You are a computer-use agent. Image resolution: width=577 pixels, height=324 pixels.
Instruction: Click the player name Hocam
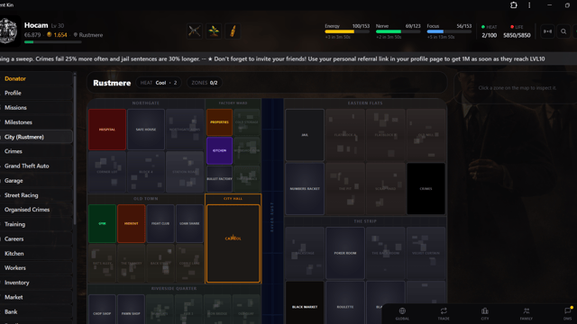pyautogui.click(x=36, y=25)
